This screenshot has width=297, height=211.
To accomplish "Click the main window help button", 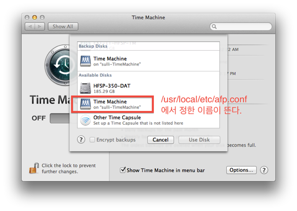I will point(264,170).
